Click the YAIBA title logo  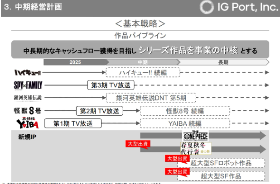pyautogui.click(x=27, y=122)
